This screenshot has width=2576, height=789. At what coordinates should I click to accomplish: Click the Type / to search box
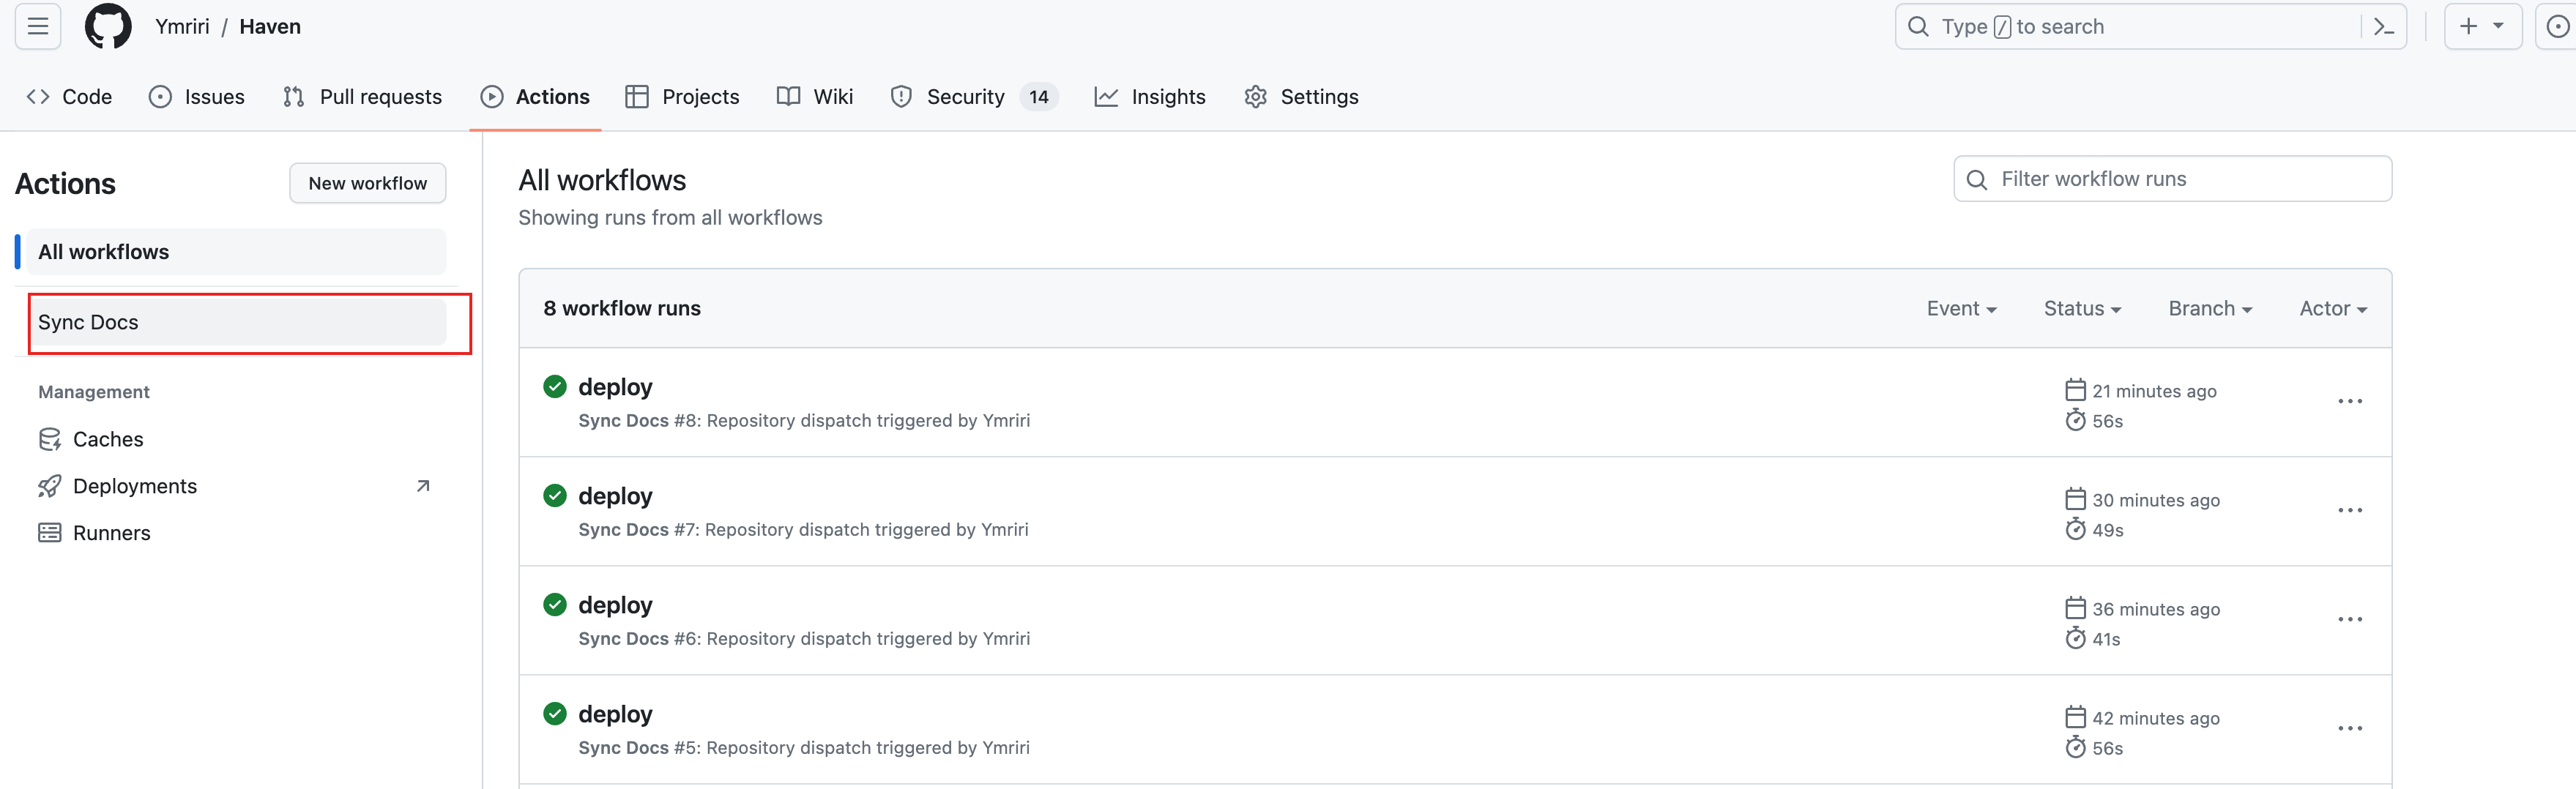[2150, 27]
